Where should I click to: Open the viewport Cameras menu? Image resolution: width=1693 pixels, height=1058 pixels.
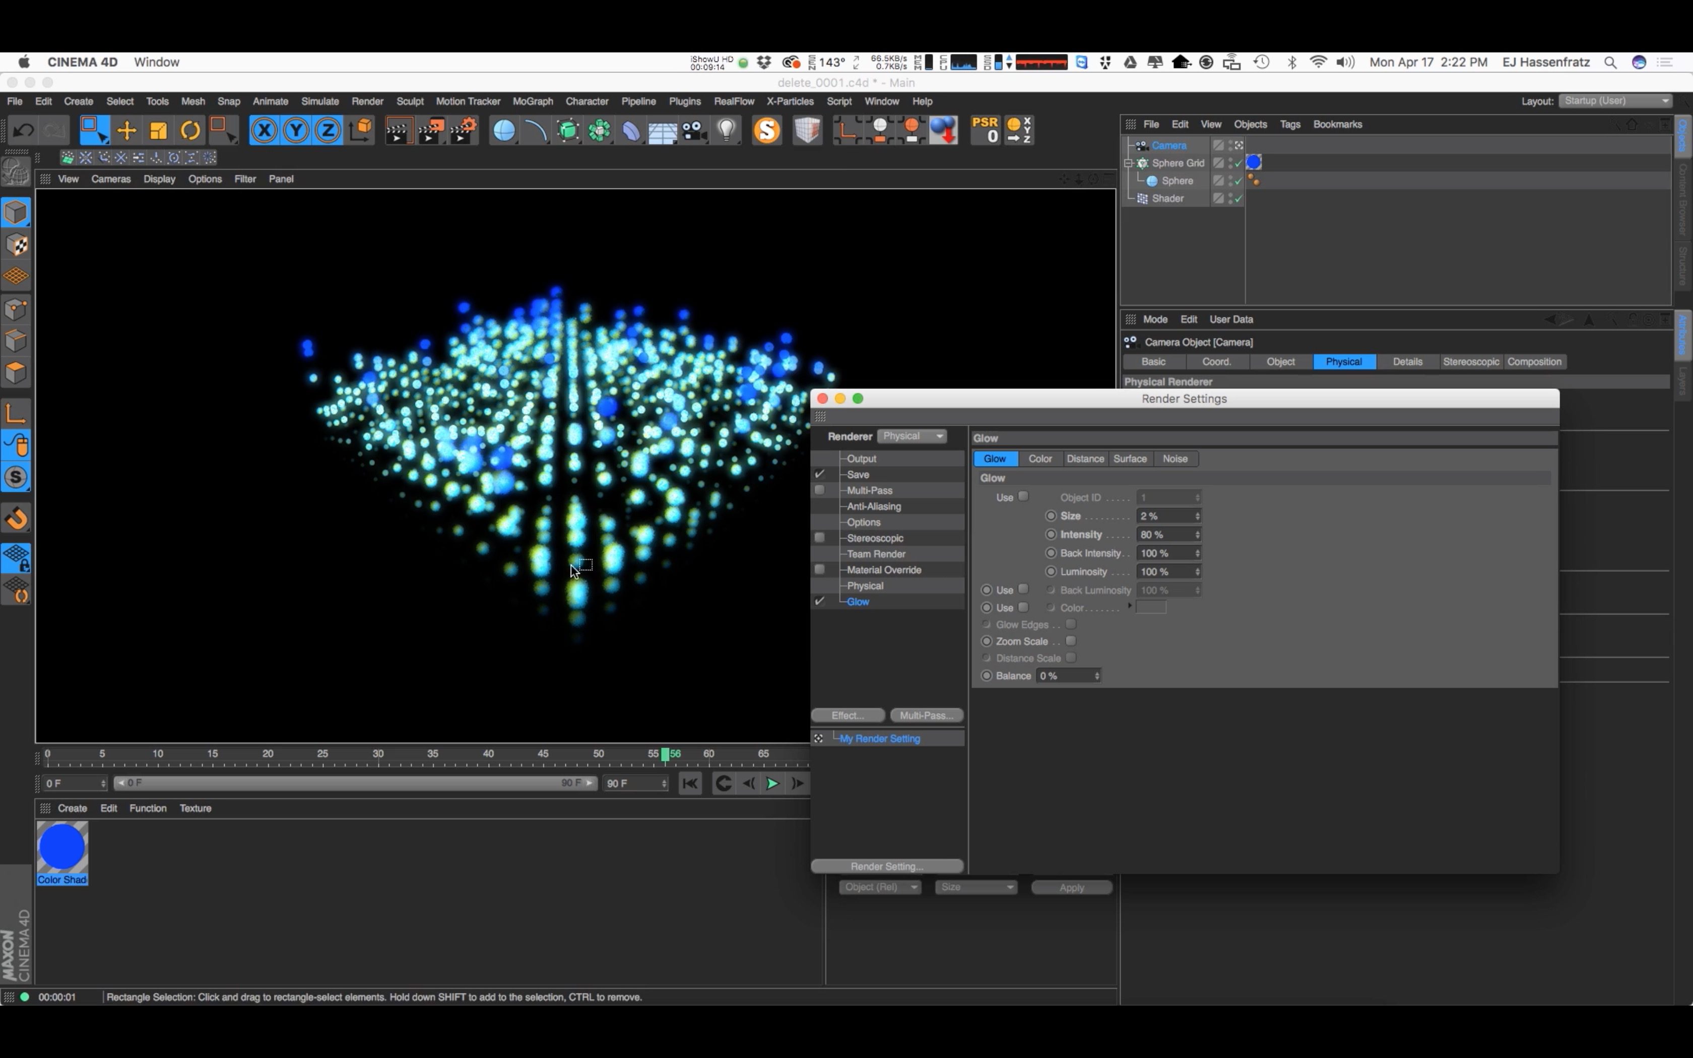[110, 179]
